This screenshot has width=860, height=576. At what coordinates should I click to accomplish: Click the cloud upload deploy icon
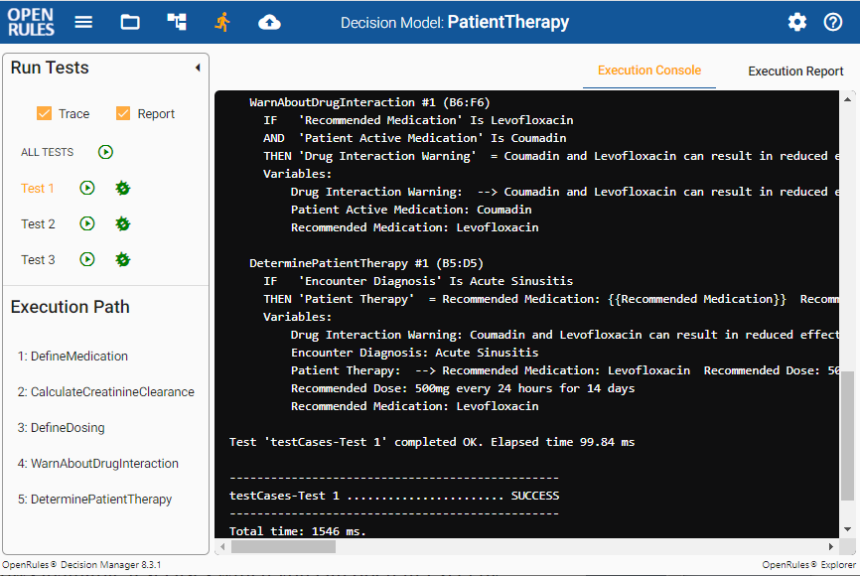269,22
